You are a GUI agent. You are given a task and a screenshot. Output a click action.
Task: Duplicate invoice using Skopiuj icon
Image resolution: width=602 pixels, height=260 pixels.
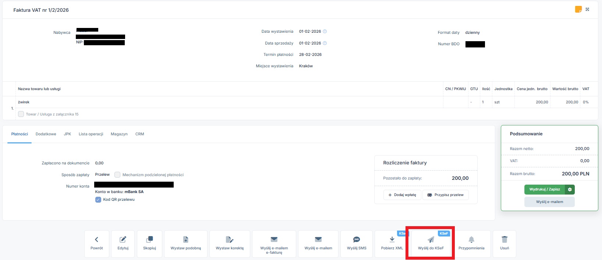[149, 240]
